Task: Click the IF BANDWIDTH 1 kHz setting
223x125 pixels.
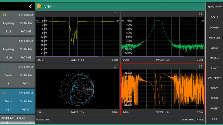Action: (x=191, y=119)
